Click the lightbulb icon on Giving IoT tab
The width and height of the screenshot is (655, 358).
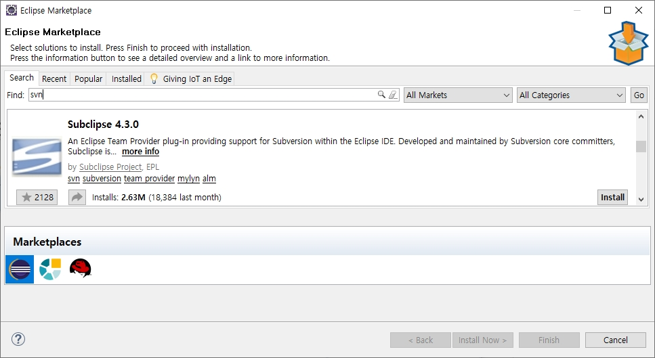tap(154, 79)
